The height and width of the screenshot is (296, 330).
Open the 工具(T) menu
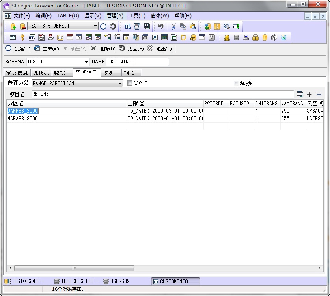pyautogui.click(x=137, y=16)
